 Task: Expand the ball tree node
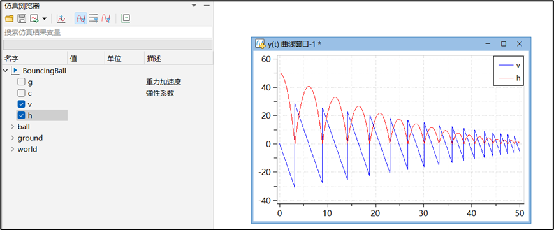(x=13, y=127)
